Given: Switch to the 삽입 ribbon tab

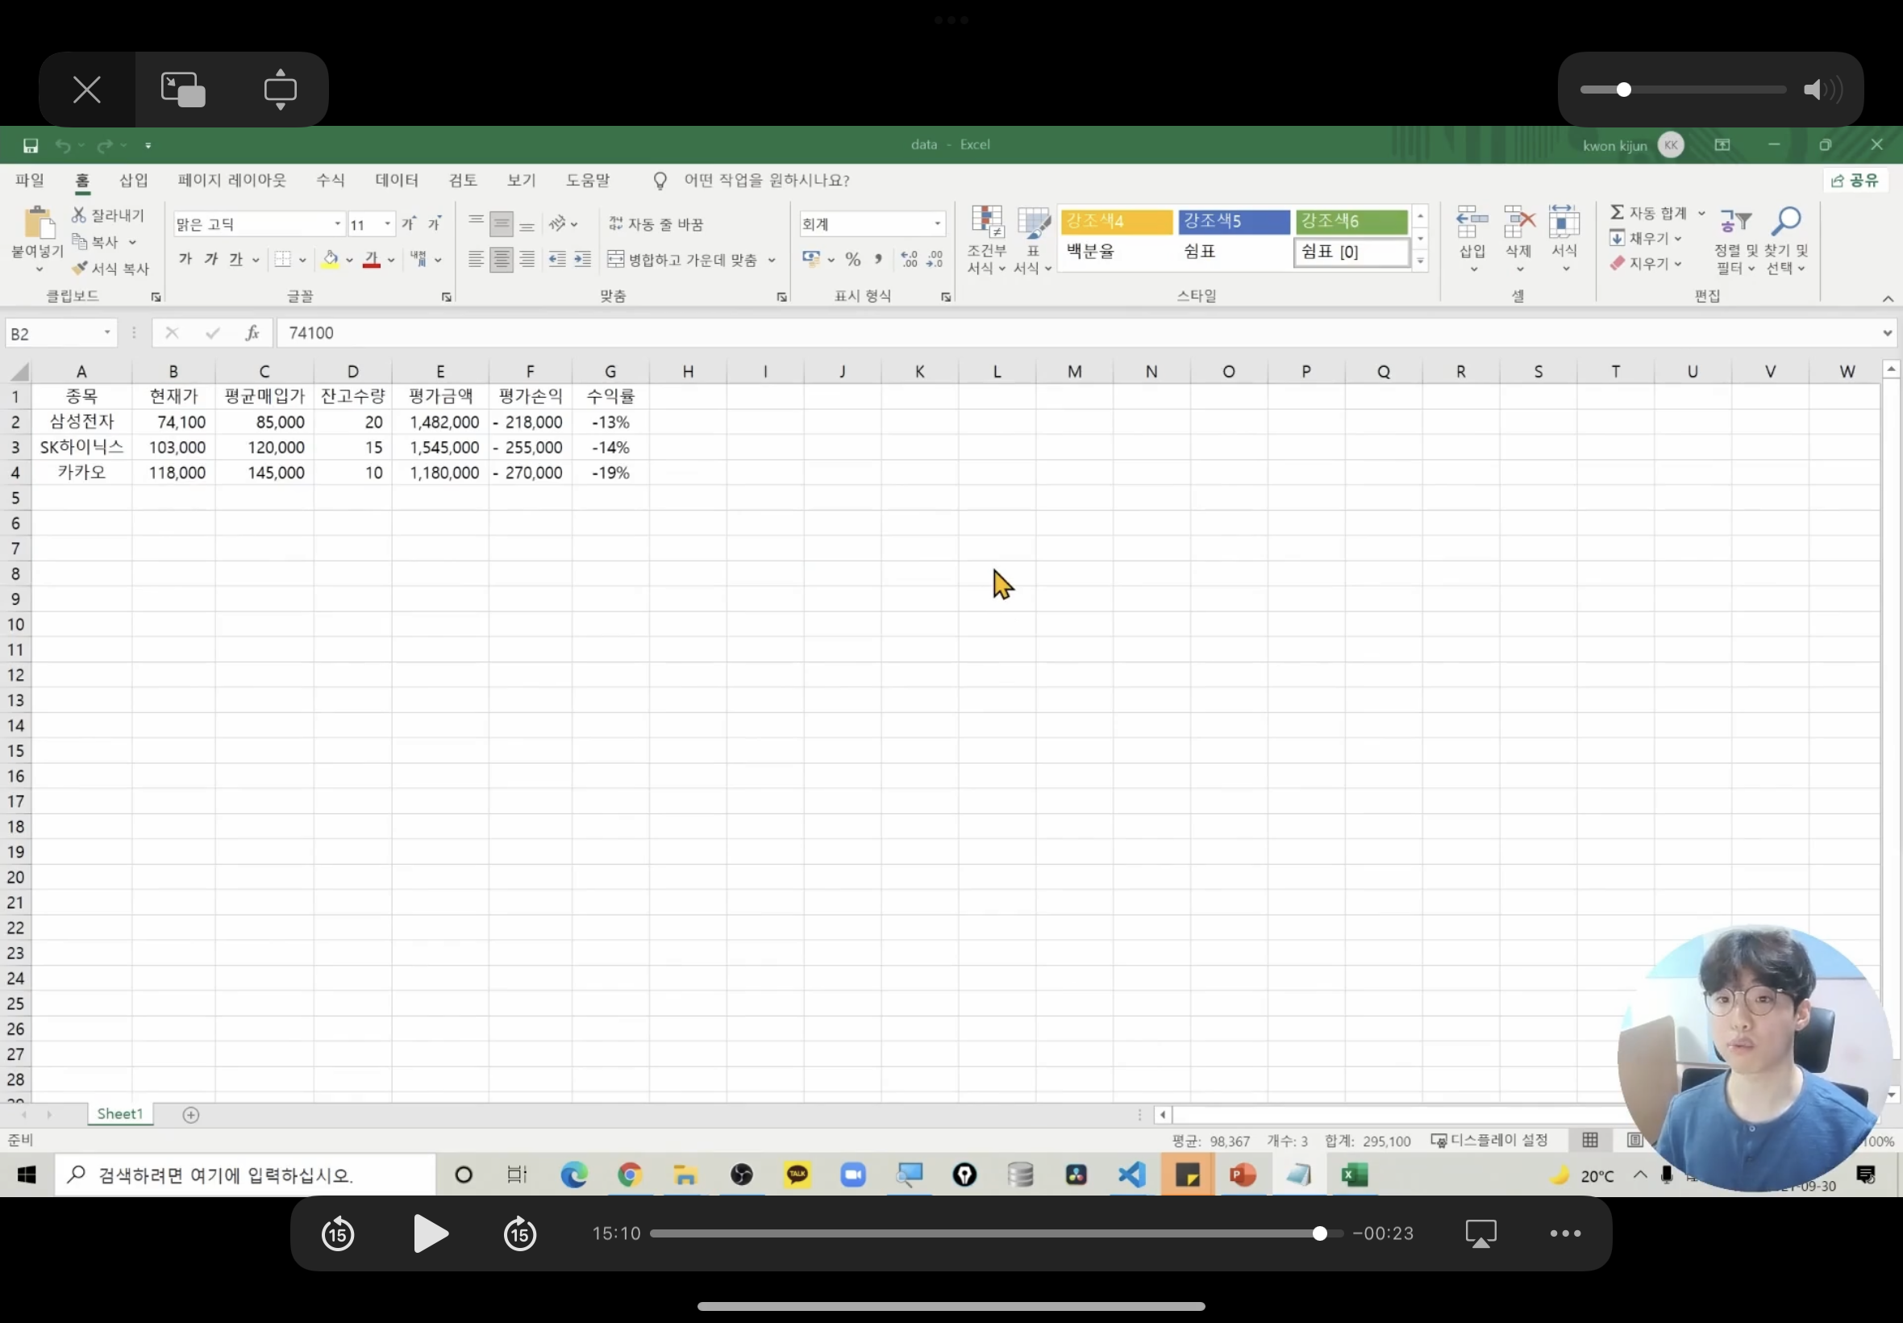Looking at the screenshot, I should click(x=133, y=180).
